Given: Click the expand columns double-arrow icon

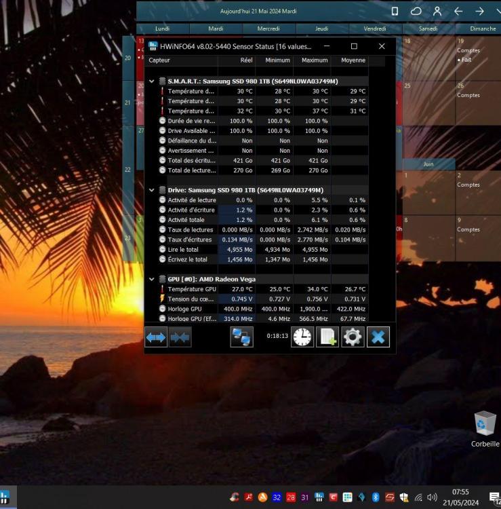Looking at the screenshot, I should pyautogui.click(x=156, y=337).
